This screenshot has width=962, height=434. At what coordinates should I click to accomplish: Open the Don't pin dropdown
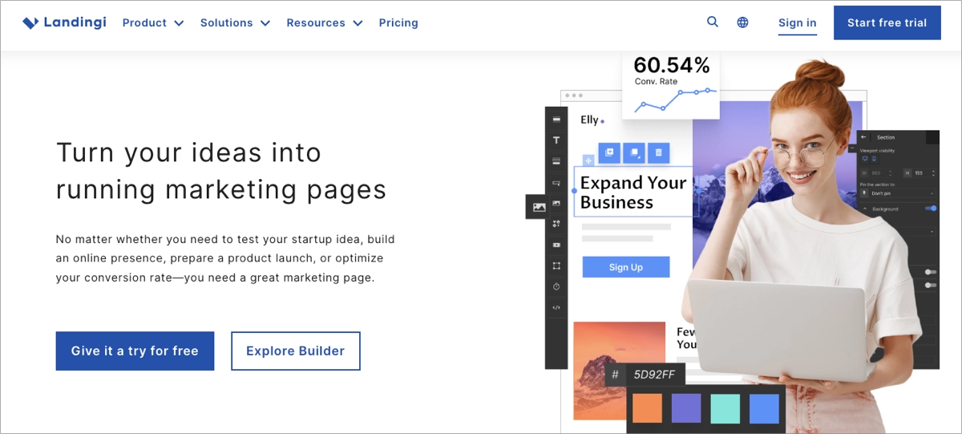coord(898,193)
